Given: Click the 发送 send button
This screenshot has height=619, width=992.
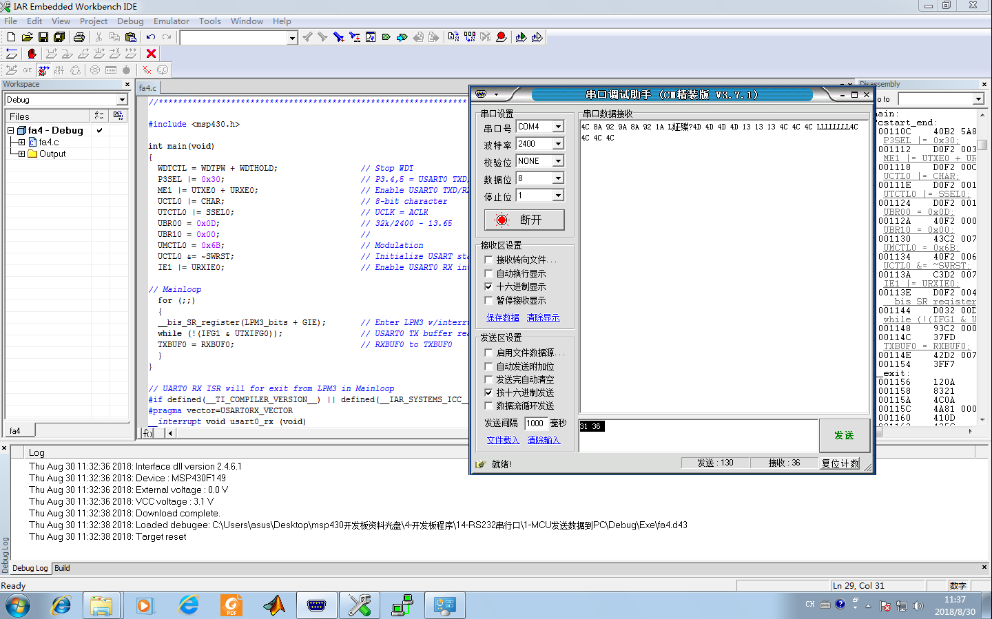Looking at the screenshot, I should [x=844, y=435].
